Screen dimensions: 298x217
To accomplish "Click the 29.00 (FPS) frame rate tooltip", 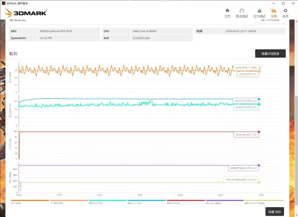I will click(248, 74).
